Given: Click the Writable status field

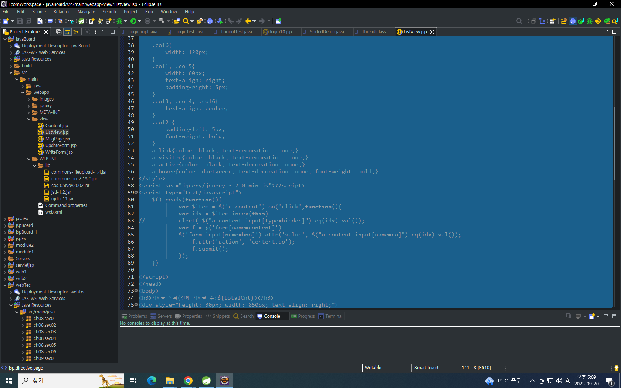Looking at the screenshot, I should pos(373,368).
